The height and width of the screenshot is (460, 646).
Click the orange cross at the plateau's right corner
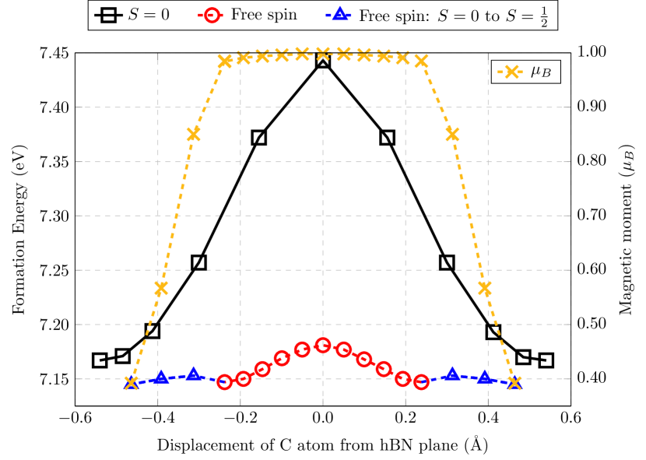(x=421, y=61)
